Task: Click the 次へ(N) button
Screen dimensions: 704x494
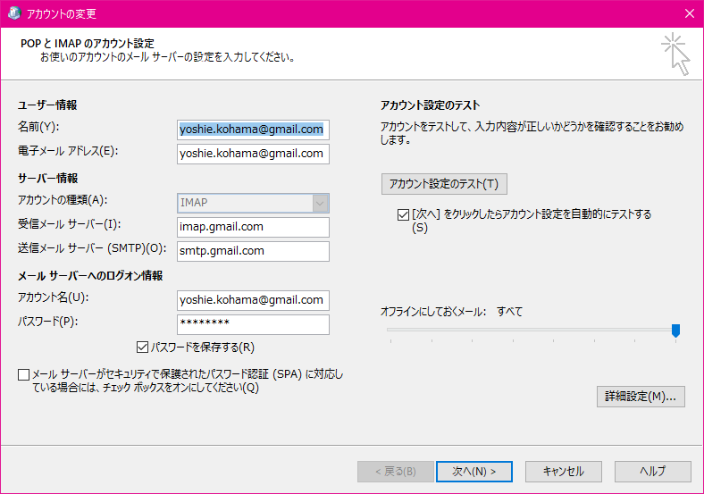Action: tap(474, 472)
